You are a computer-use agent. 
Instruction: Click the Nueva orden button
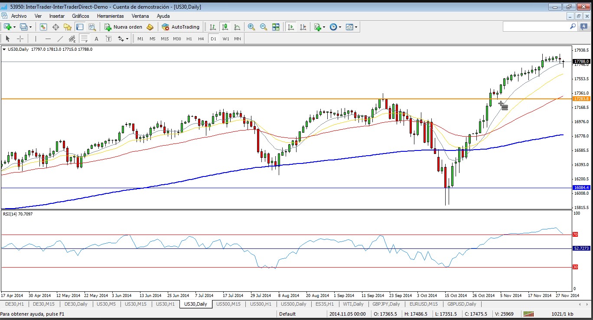point(124,27)
